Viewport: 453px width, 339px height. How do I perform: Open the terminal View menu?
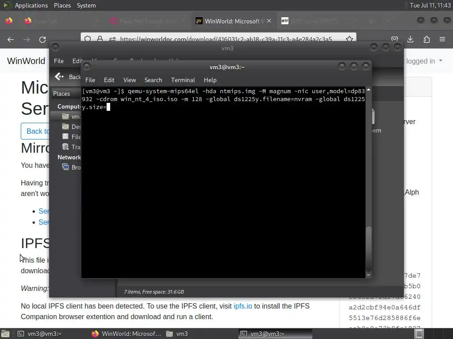click(130, 80)
